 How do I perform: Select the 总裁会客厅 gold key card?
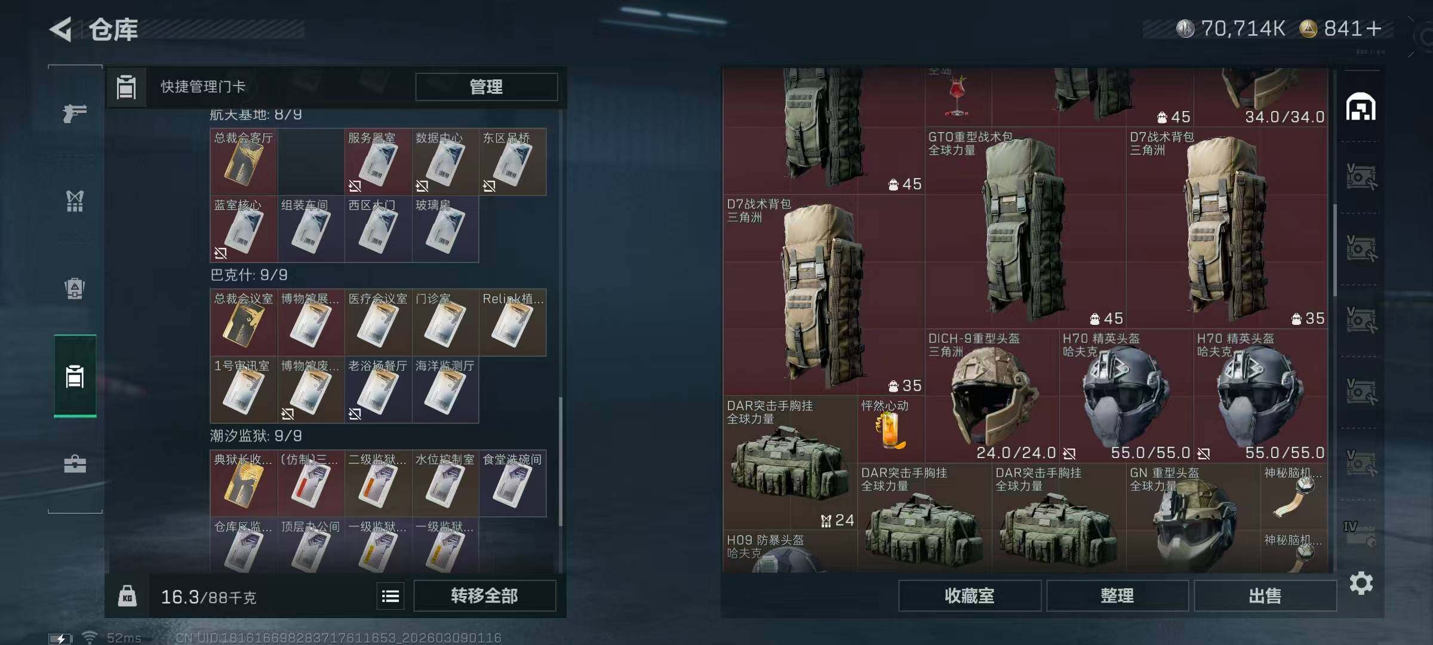tap(244, 161)
